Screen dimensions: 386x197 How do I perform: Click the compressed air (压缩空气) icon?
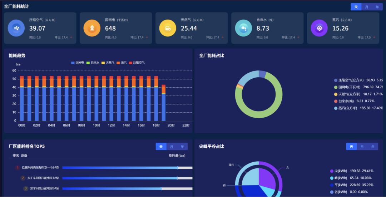[x=16, y=28]
